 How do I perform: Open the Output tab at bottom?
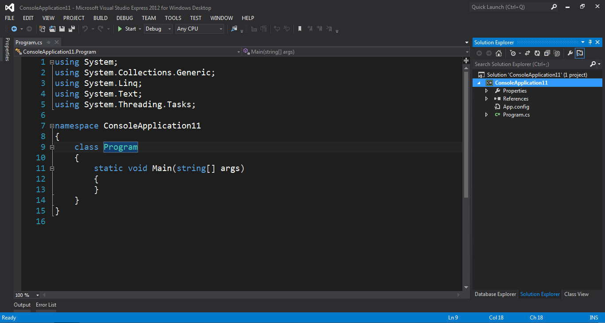22,305
